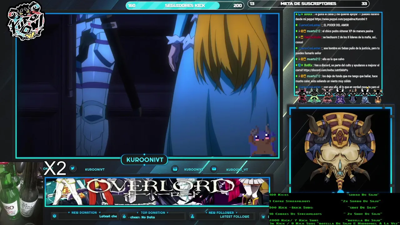
Task: Click the 'NEW DONATION' label
Action: [84, 212]
